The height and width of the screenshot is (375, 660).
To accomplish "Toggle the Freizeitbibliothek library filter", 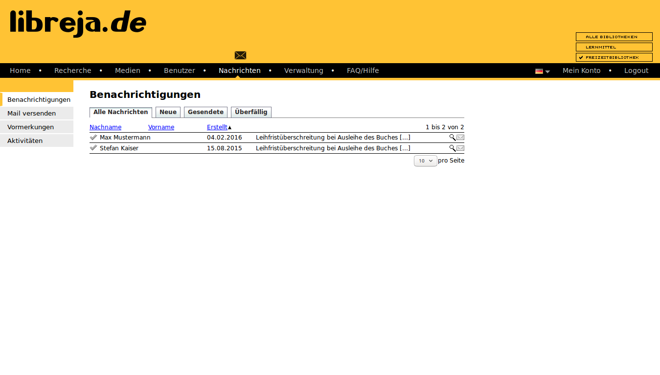I will (x=614, y=57).
